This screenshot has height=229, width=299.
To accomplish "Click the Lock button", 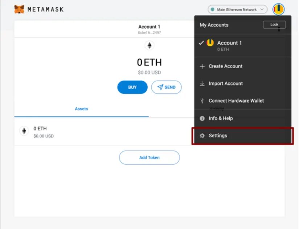I will pos(274,25).
